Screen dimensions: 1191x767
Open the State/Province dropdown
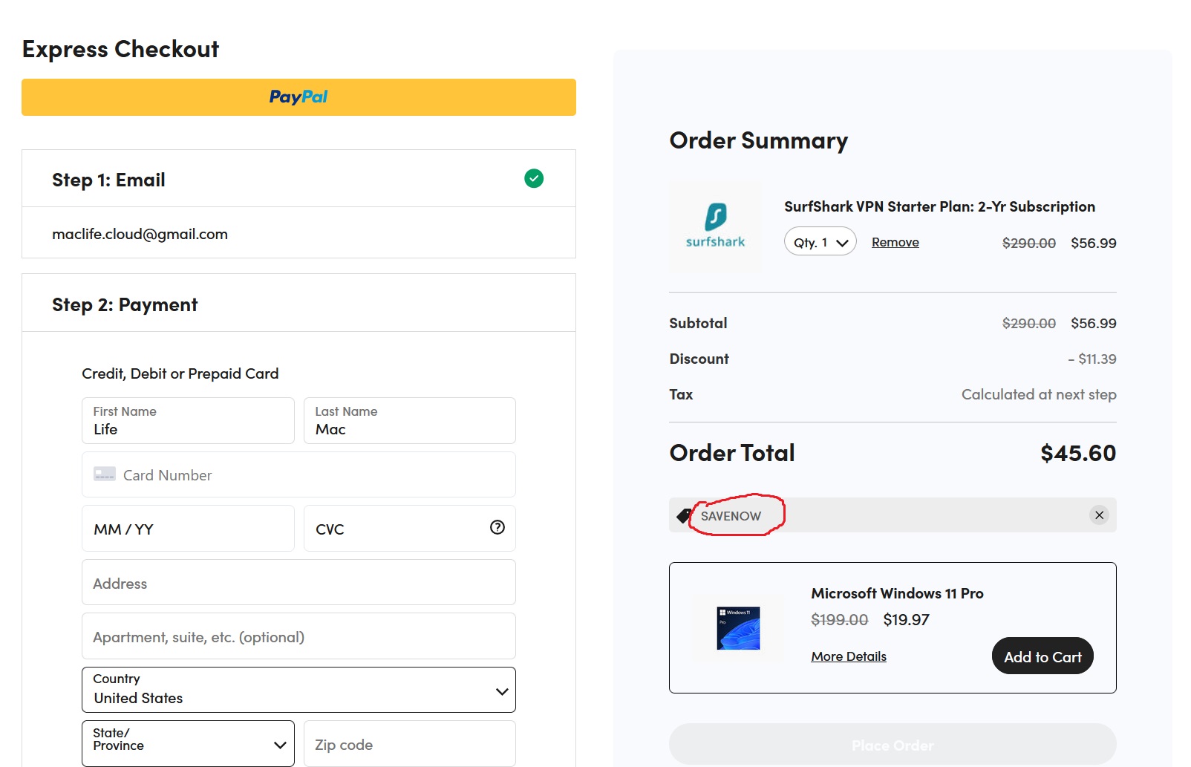pos(187,743)
